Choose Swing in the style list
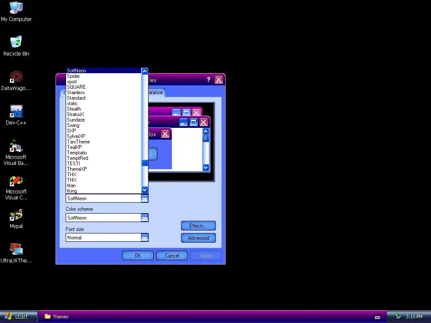Image resolution: width=431 pixels, height=323 pixels. [x=104, y=125]
